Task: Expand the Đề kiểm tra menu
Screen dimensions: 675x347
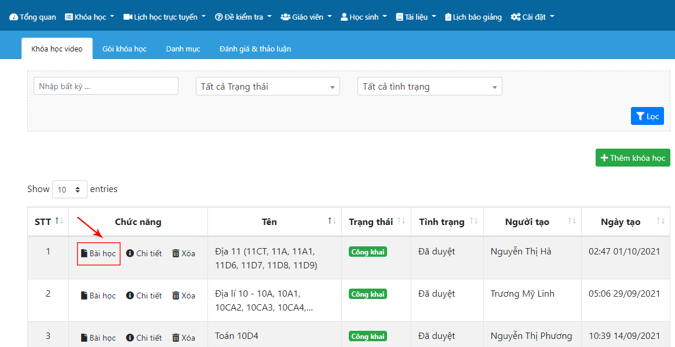Action: [x=243, y=17]
